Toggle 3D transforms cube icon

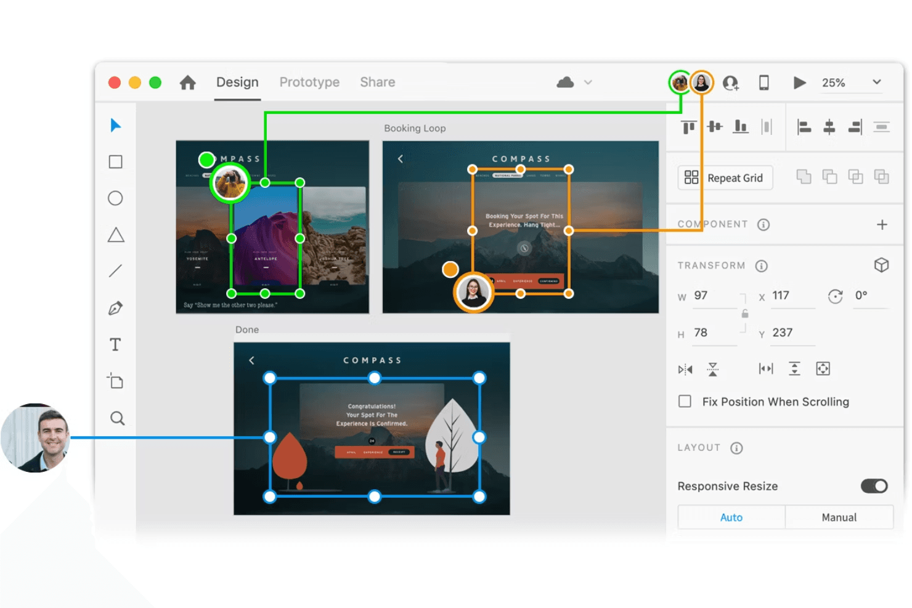(881, 265)
